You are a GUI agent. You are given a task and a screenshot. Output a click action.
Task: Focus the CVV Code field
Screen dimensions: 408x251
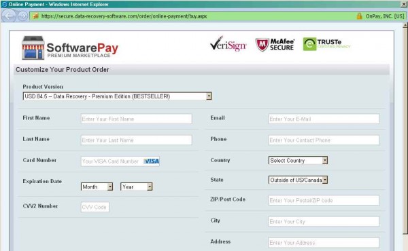click(x=95, y=207)
